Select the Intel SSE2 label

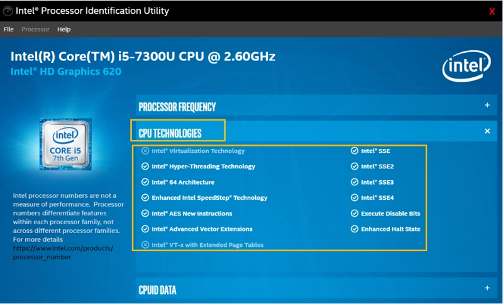(377, 166)
